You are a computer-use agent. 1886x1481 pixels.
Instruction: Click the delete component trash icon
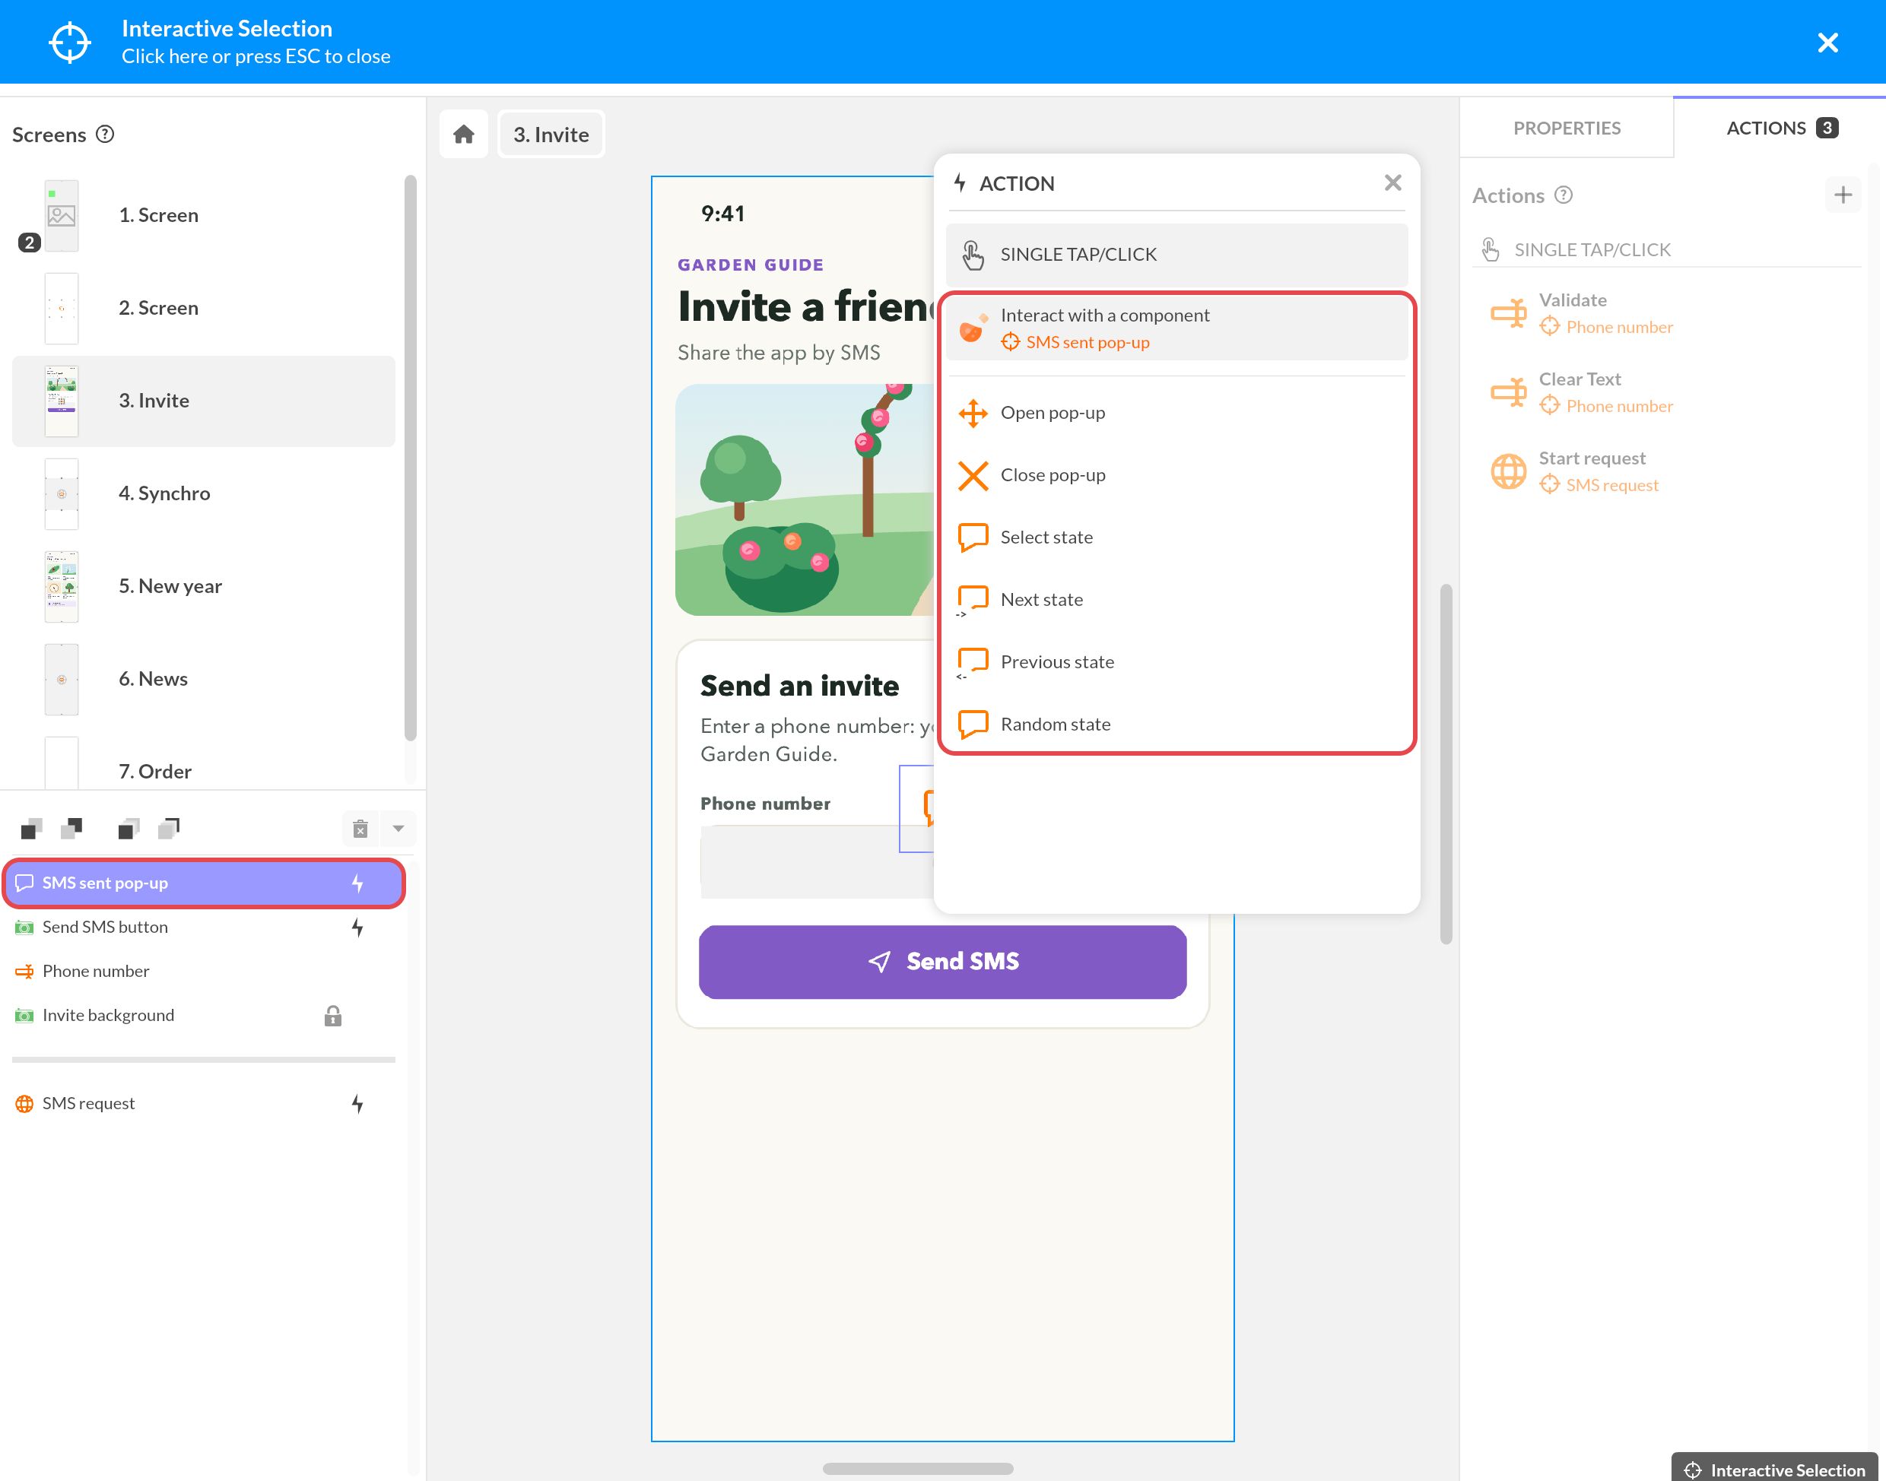click(360, 829)
